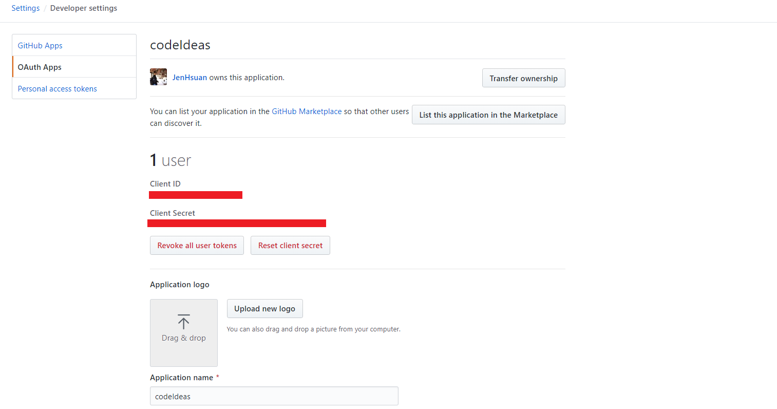Visit the GitHub Marketplace link
The height and width of the screenshot is (409, 777).
(x=307, y=111)
